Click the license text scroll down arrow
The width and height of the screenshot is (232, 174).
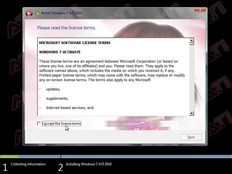191,113
